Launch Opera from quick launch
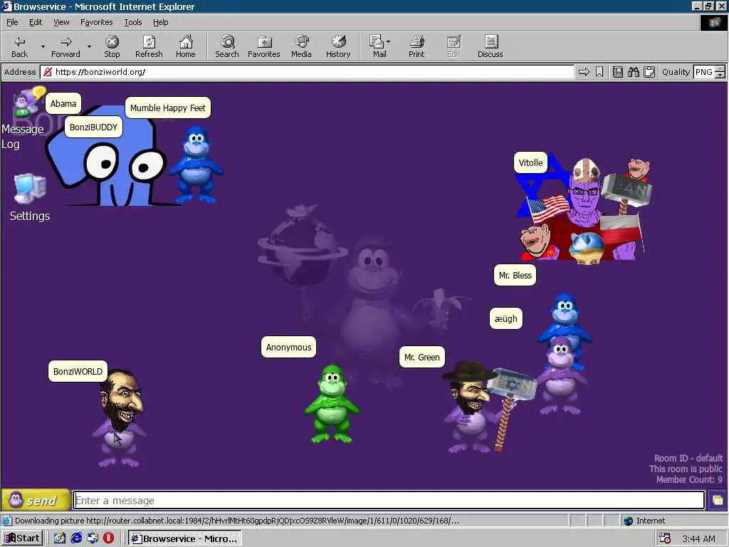The height and width of the screenshot is (547, 729). (108, 538)
